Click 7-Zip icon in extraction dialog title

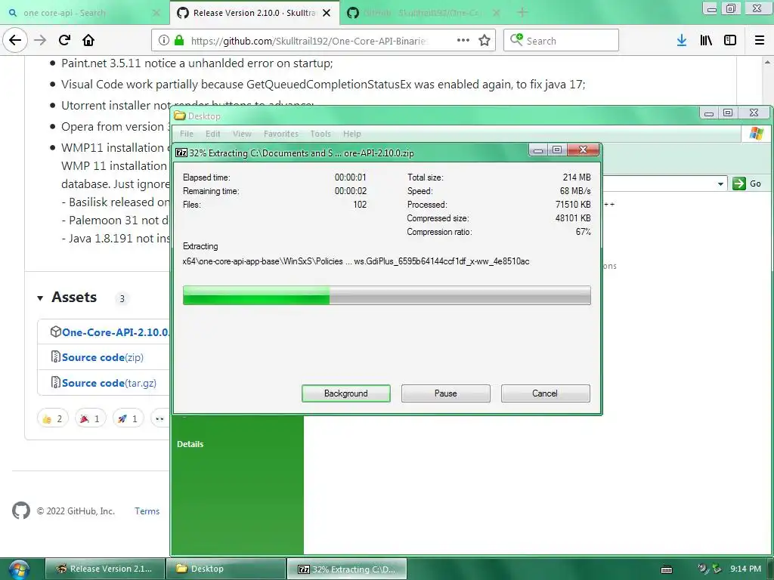(x=181, y=153)
